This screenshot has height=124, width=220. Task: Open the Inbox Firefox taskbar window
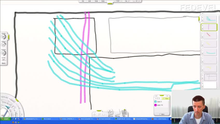[x=160, y=119]
